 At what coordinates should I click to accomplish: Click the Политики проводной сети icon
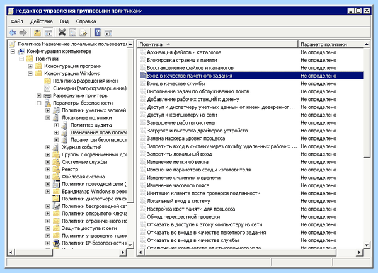pyautogui.click(x=56, y=184)
